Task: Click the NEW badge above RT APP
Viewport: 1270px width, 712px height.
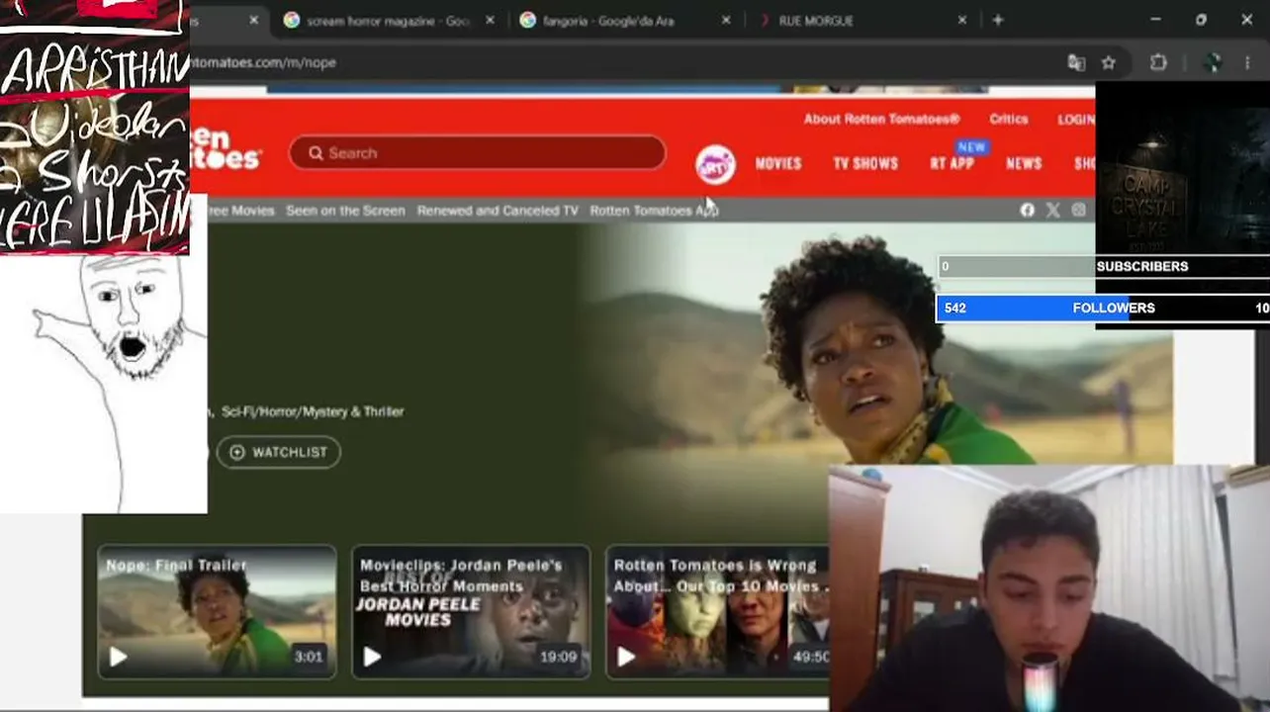Action: click(971, 147)
